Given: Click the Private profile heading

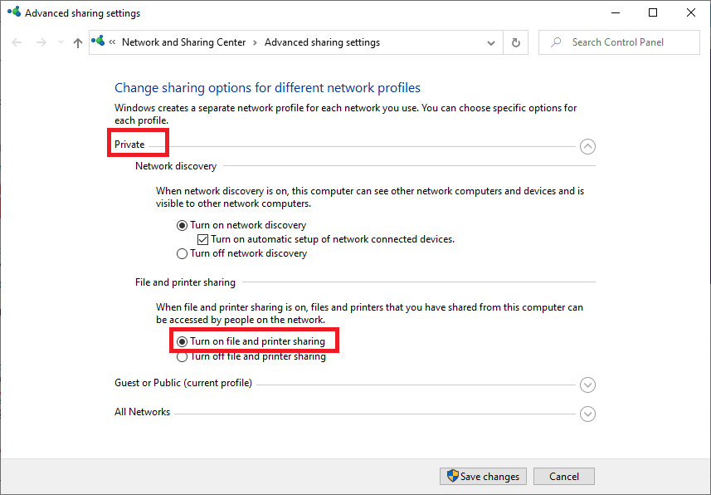Looking at the screenshot, I should pyautogui.click(x=129, y=145).
